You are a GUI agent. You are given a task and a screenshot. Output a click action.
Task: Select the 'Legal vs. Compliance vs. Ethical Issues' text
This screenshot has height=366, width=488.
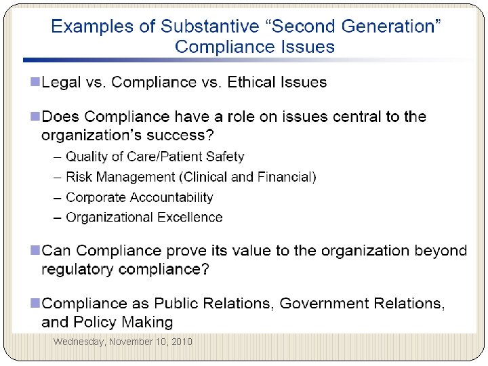184,82
